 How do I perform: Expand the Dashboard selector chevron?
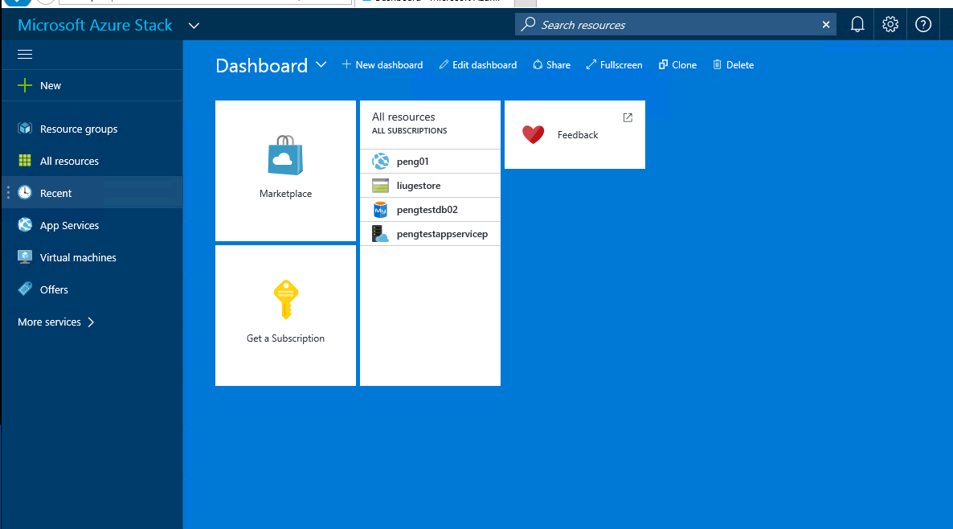(x=321, y=64)
